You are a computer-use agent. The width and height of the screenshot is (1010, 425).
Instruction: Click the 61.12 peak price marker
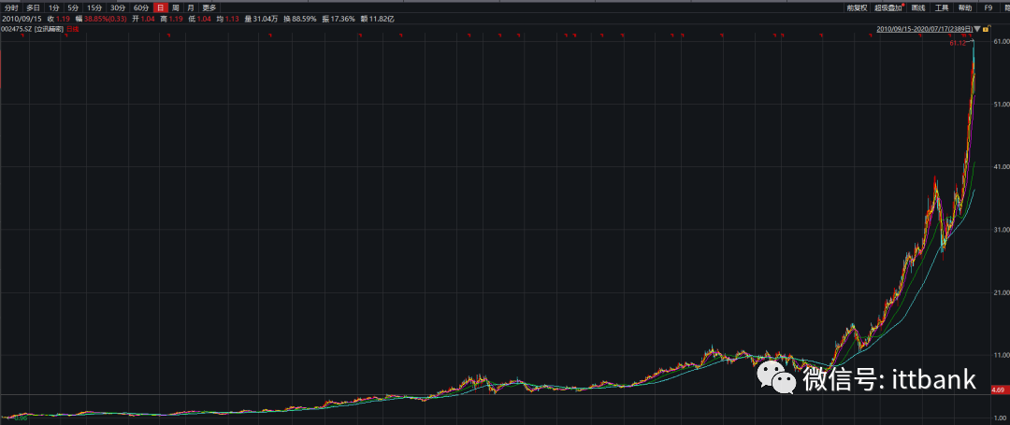pyautogui.click(x=956, y=43)
